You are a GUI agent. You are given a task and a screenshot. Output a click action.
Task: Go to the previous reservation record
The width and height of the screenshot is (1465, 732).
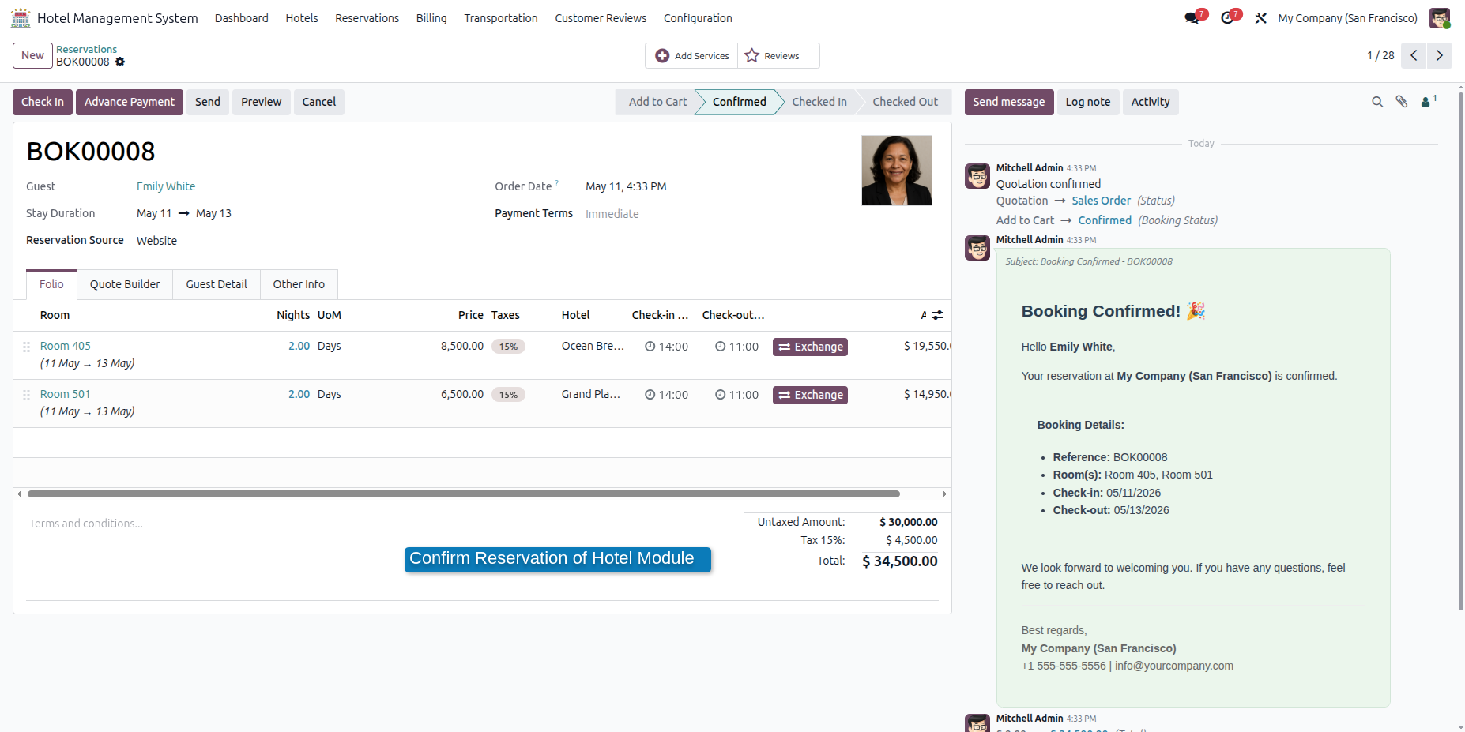click(x=1414, y=55)
